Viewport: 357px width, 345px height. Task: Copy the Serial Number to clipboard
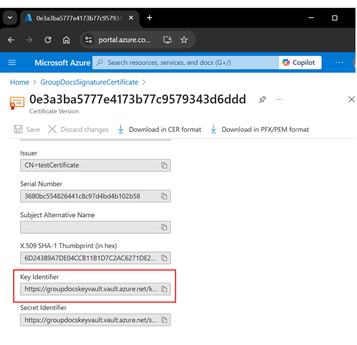click(164, 196)
